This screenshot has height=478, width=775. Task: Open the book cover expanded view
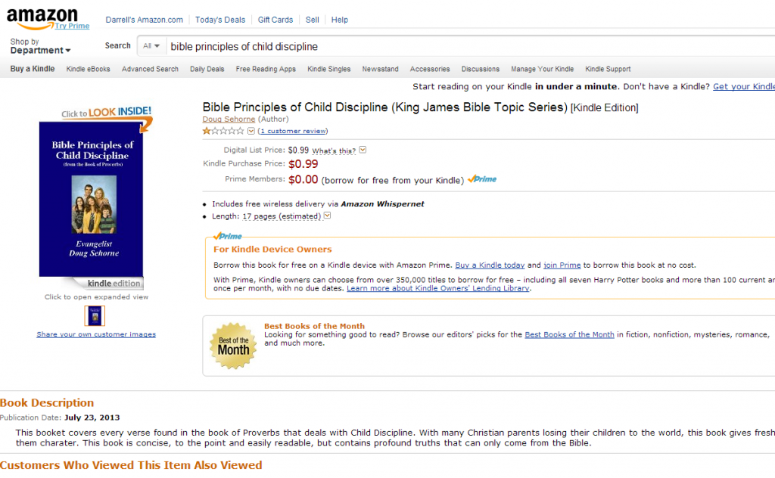point(91,200)
